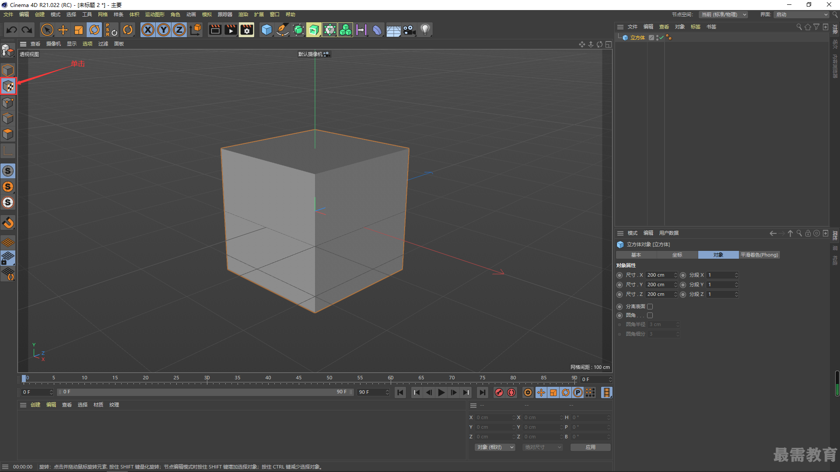
Task: Open the 对象 (相对) dropdown
Action: pyautogui.click(x=495, y=447)
